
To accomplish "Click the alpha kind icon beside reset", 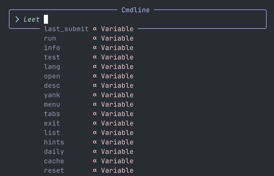I will coord(95,170).
